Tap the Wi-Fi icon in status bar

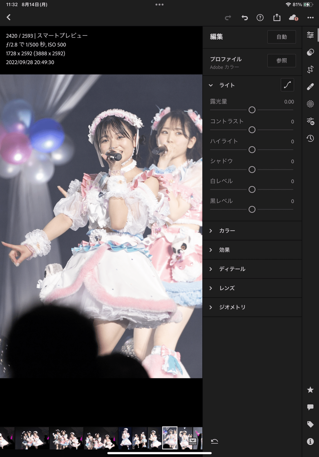tap(288, 5)
